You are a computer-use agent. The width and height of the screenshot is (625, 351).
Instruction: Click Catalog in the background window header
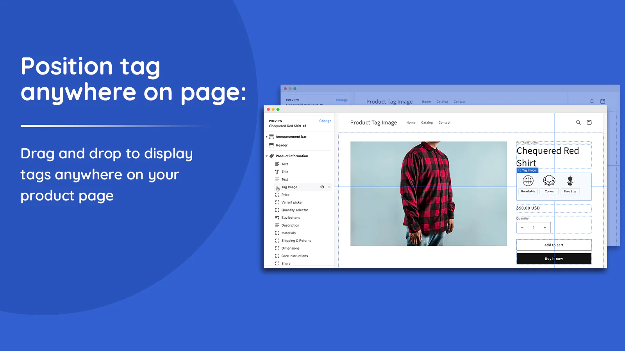pos(442,102)
